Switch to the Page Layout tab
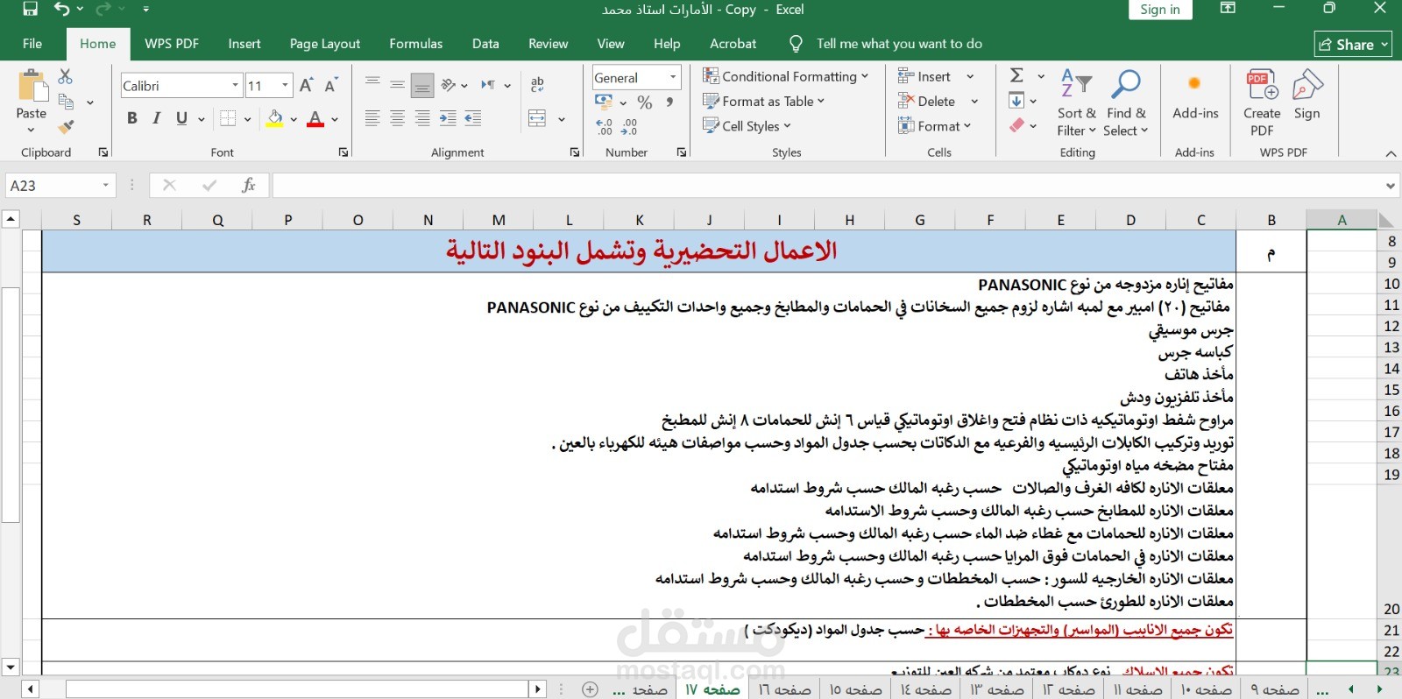Viewport: 1402px width, 699px height. pyautogui.click(x=324, y=43)
